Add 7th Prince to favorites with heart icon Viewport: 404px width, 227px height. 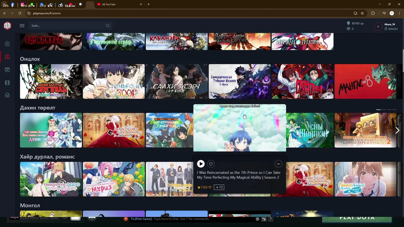pos(211,164)
